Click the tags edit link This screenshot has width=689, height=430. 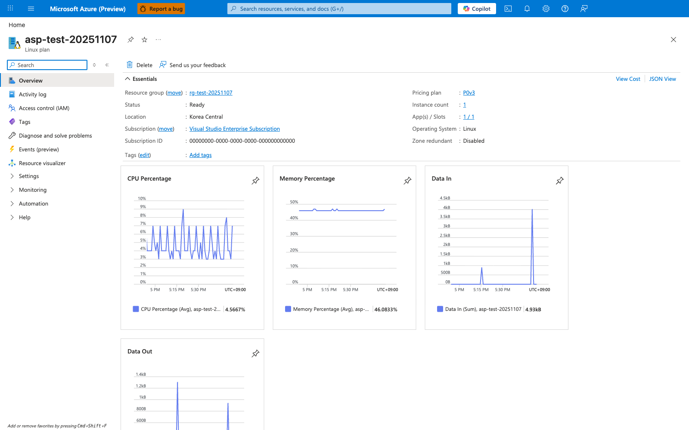[x=145, y=155]
